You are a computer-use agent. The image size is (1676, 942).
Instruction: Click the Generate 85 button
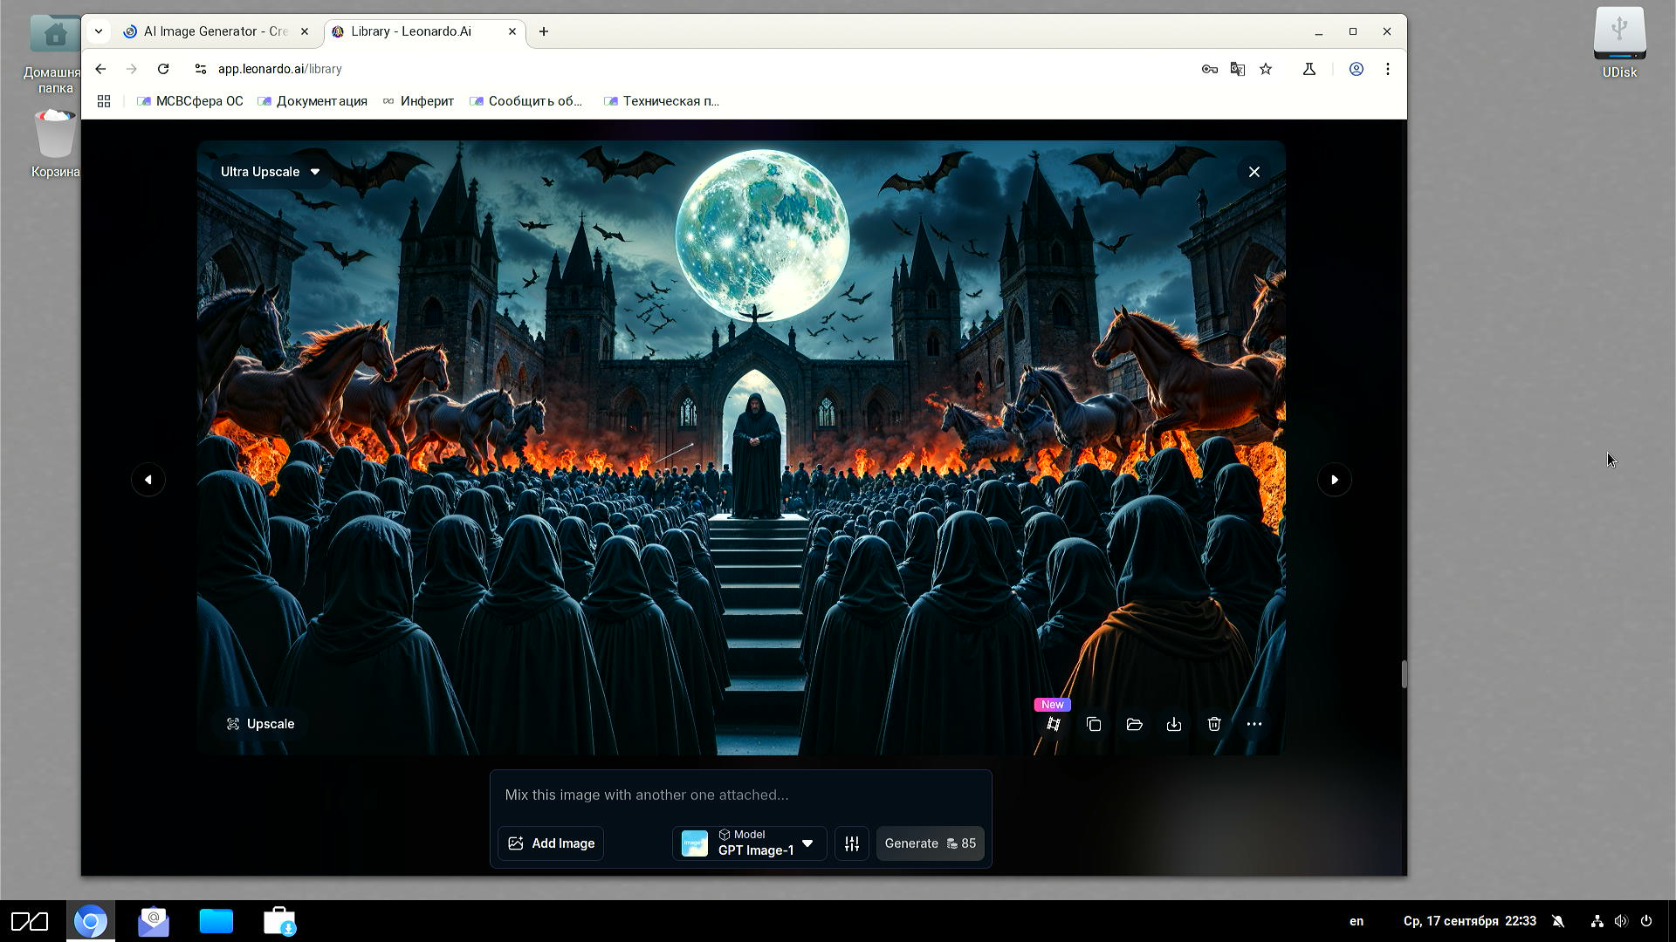tap(930, 843)
